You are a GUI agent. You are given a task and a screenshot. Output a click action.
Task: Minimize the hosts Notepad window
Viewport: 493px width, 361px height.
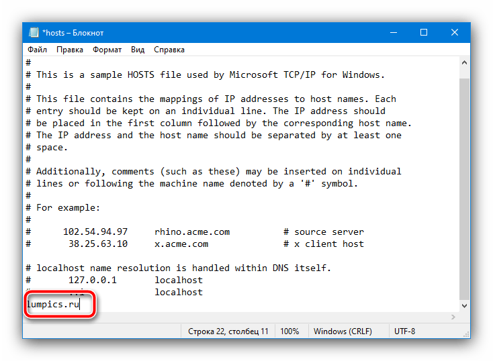pos(394,32)
